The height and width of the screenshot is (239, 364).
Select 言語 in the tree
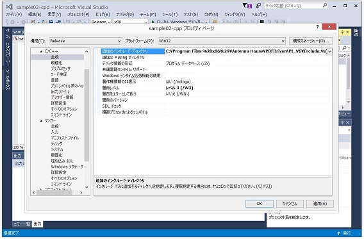click(54, 80)
